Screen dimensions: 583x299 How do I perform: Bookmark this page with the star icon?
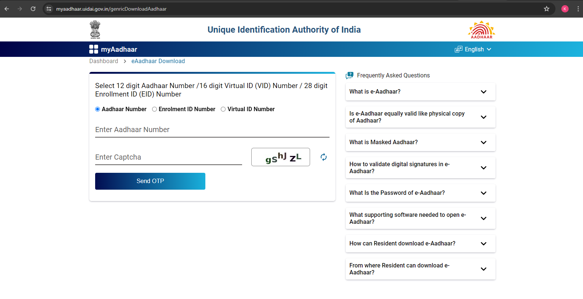point(546,9)
